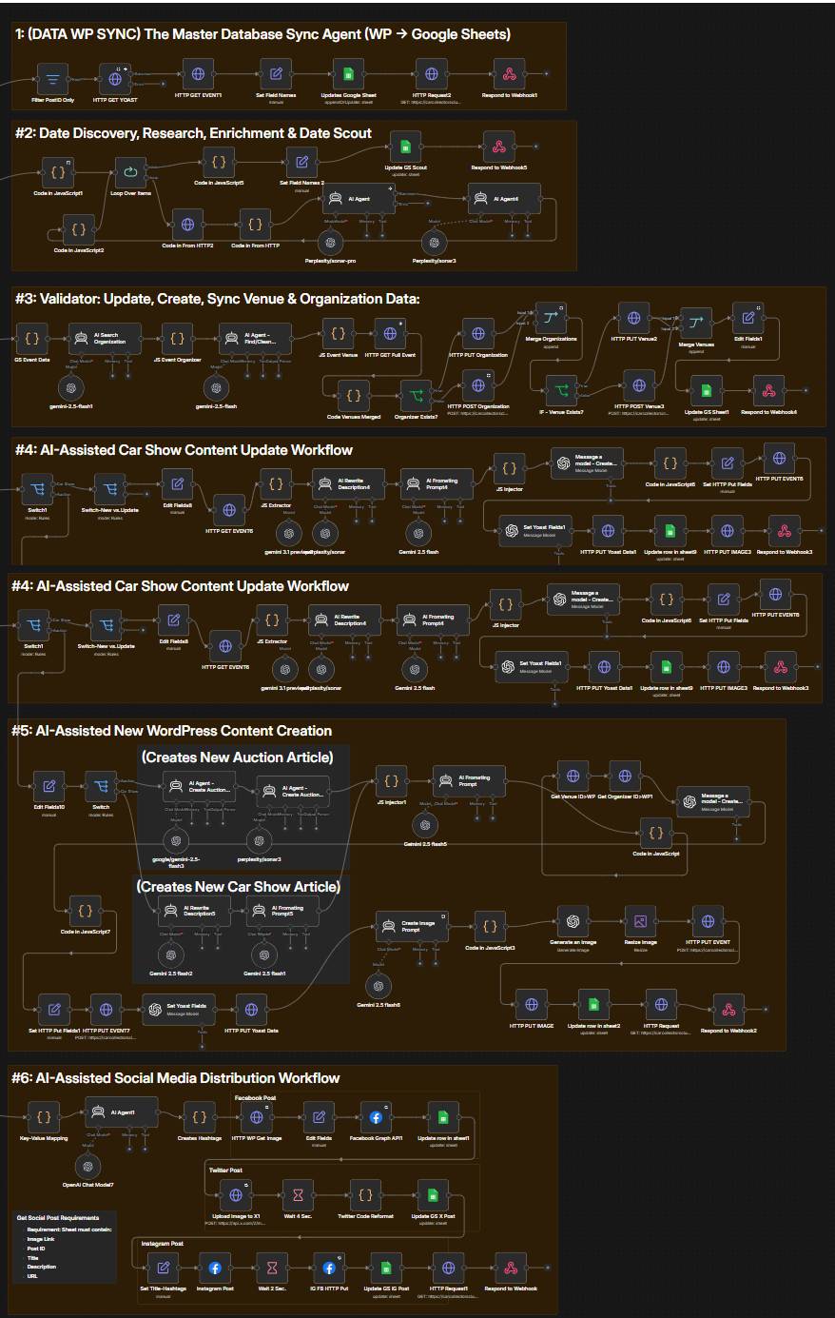Click the JS Event Organizer node
The height and width of the screenshot is (1318, 835).
click(177, 338)
